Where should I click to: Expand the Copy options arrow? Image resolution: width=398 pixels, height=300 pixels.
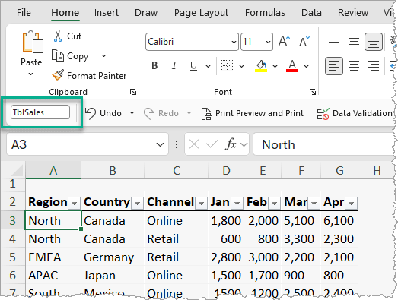coord(103,55)
